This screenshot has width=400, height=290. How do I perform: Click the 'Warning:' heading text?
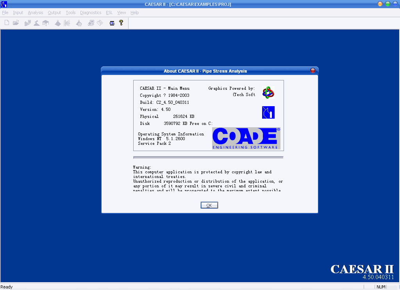click(x=142, y=167)
